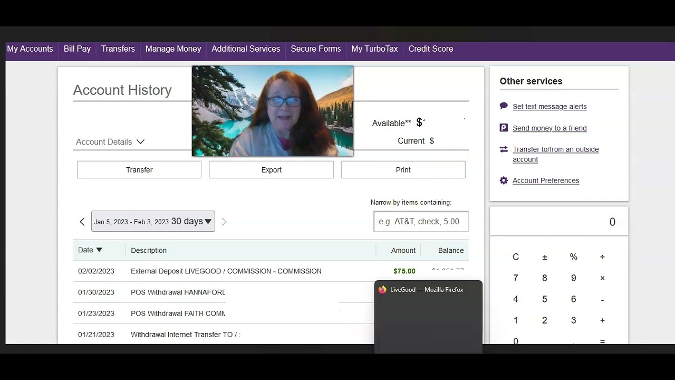
Task: Open the Credit Score tab
Action: pyautogui.click(x=431, y=49)
